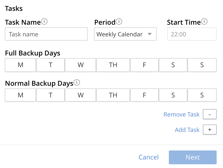The height and width of the screenshot is (168, 223).
Task: Toggle Friday as a Full Backup day
Action: tap(144, 65)
